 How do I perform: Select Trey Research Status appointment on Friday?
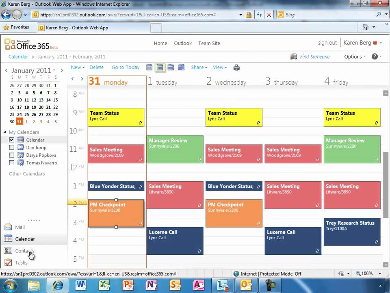[352, 232]
